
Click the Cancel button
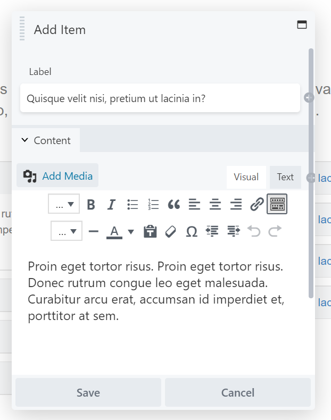pos(238,393)
